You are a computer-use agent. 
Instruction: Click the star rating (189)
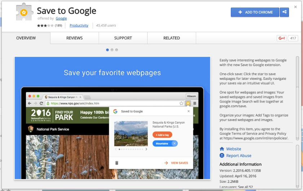tap(50, 25)
